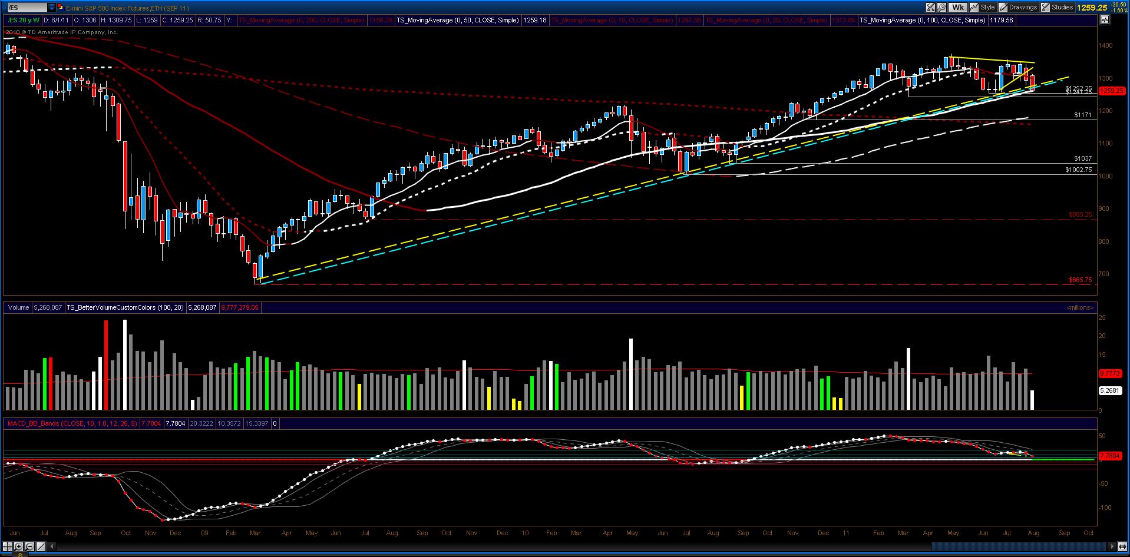Open the Studies menu
The width and height of the screenshot is (1130, 557).
coord(1058,8)
